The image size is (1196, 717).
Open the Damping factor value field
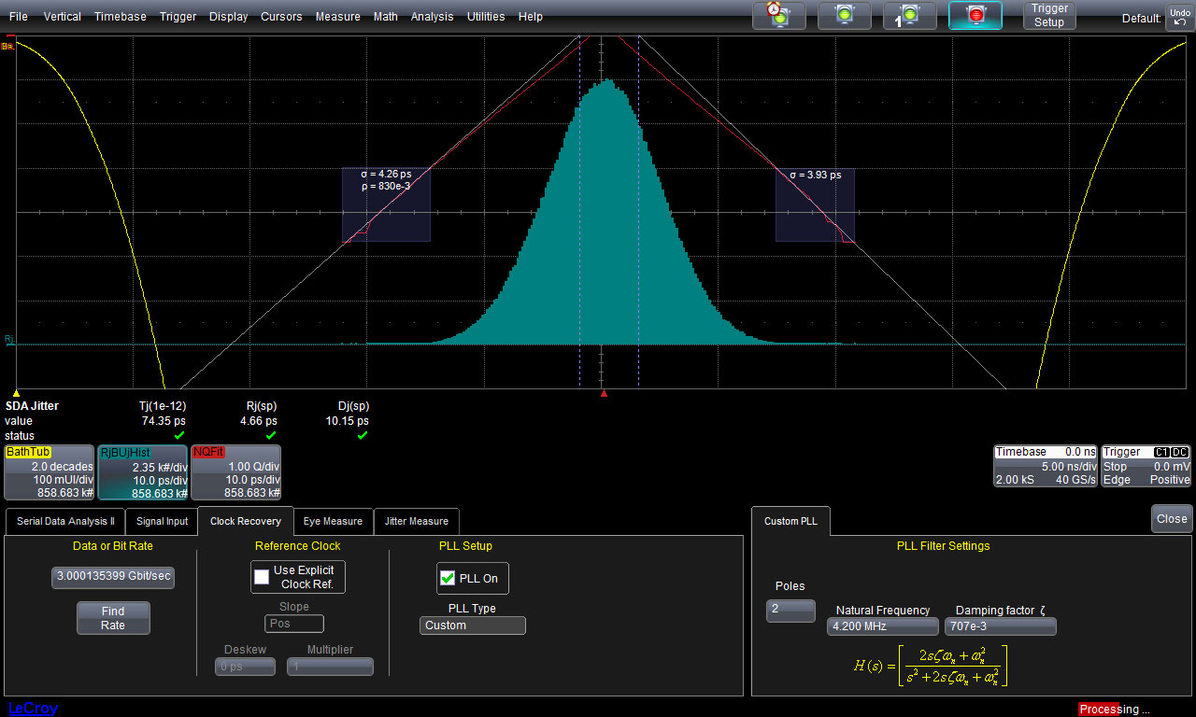1000,626
